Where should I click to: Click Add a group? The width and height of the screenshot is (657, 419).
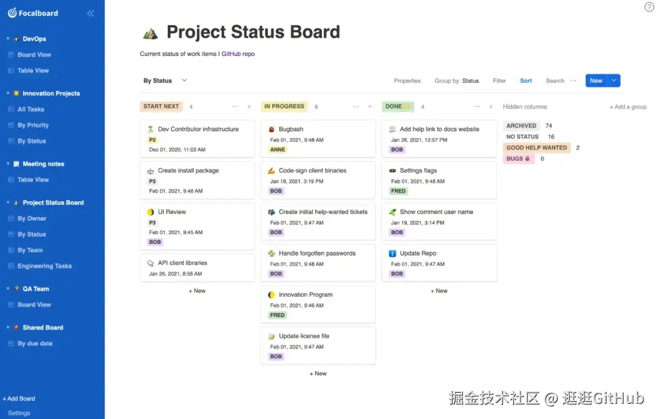(628, 107)
